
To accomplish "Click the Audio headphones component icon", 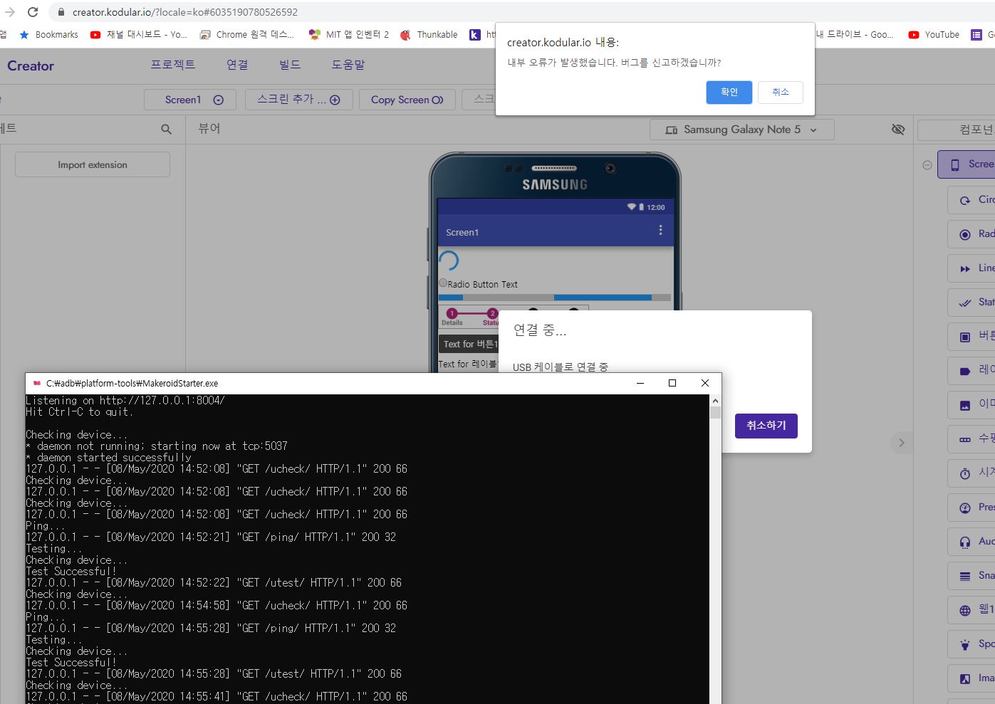I will (965, 542).
